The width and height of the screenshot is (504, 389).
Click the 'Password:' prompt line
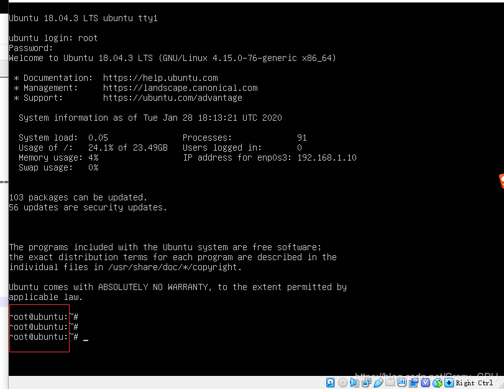[31, 48]
